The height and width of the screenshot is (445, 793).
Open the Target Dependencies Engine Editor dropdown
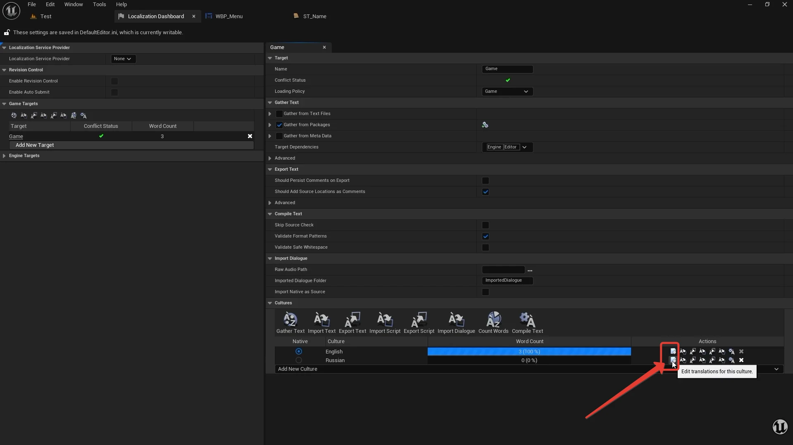click(x=507, y=147)
